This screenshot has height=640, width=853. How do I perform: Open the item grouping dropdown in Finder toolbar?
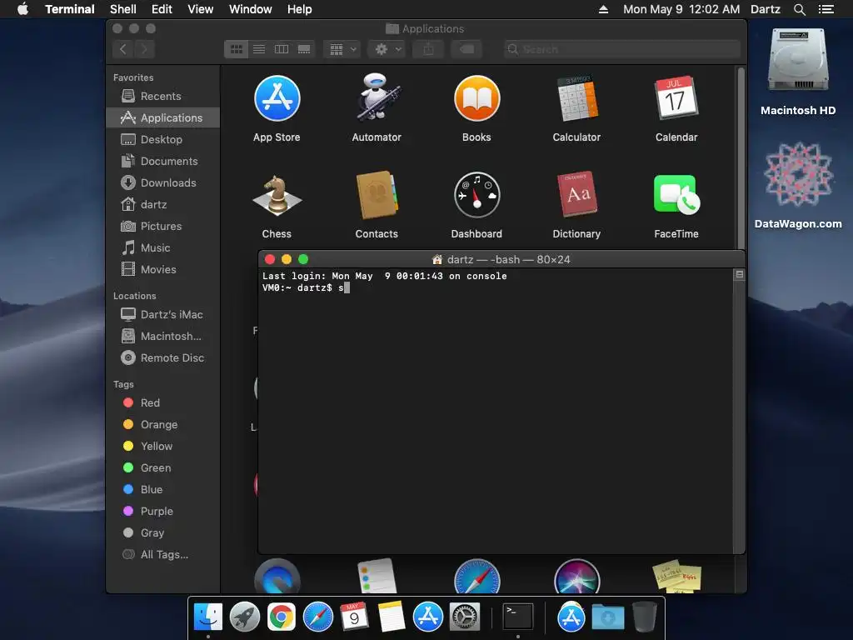[342, 49]
